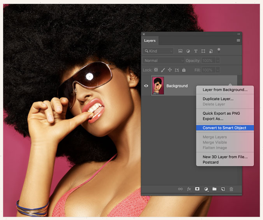This screenshot has height=220, width=263.
Task: Click the smart object filter icon
Action: coord(211,51)
